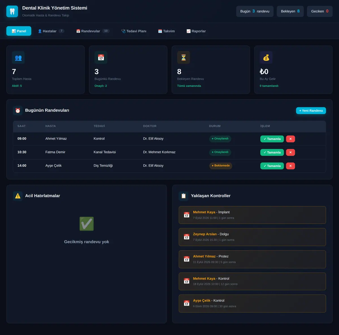Show the Raporlar tab
Image resolution: width=339 pixels, height=335 pixels.
(x=196, y=31)
